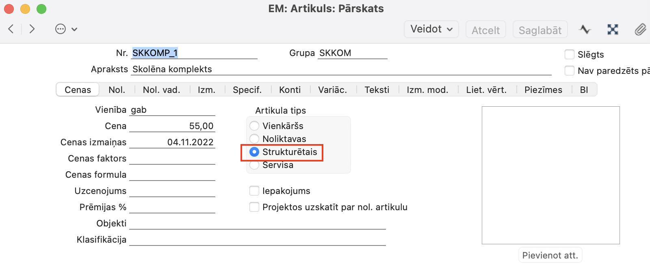Select the Vienkāršs article type
Image resolution: width=650 pixels, height=267 pixels.
tap(254, 126)
